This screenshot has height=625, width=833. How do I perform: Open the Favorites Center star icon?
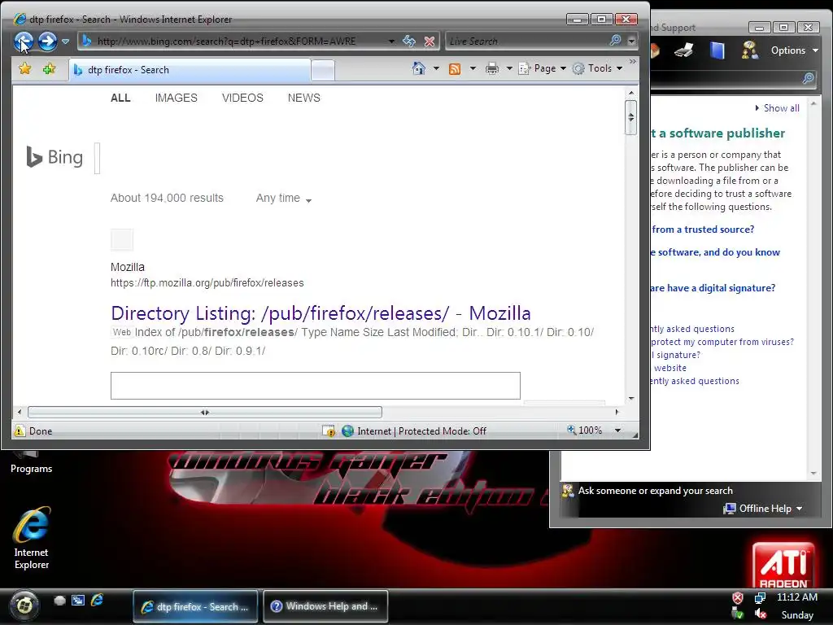25,68
